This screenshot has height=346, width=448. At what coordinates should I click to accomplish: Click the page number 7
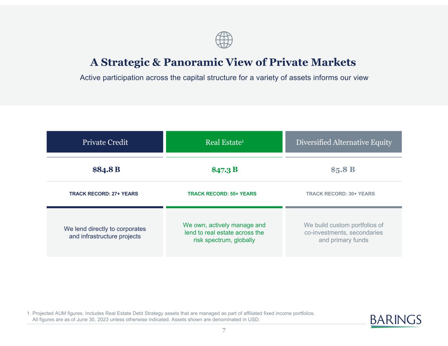224,330
